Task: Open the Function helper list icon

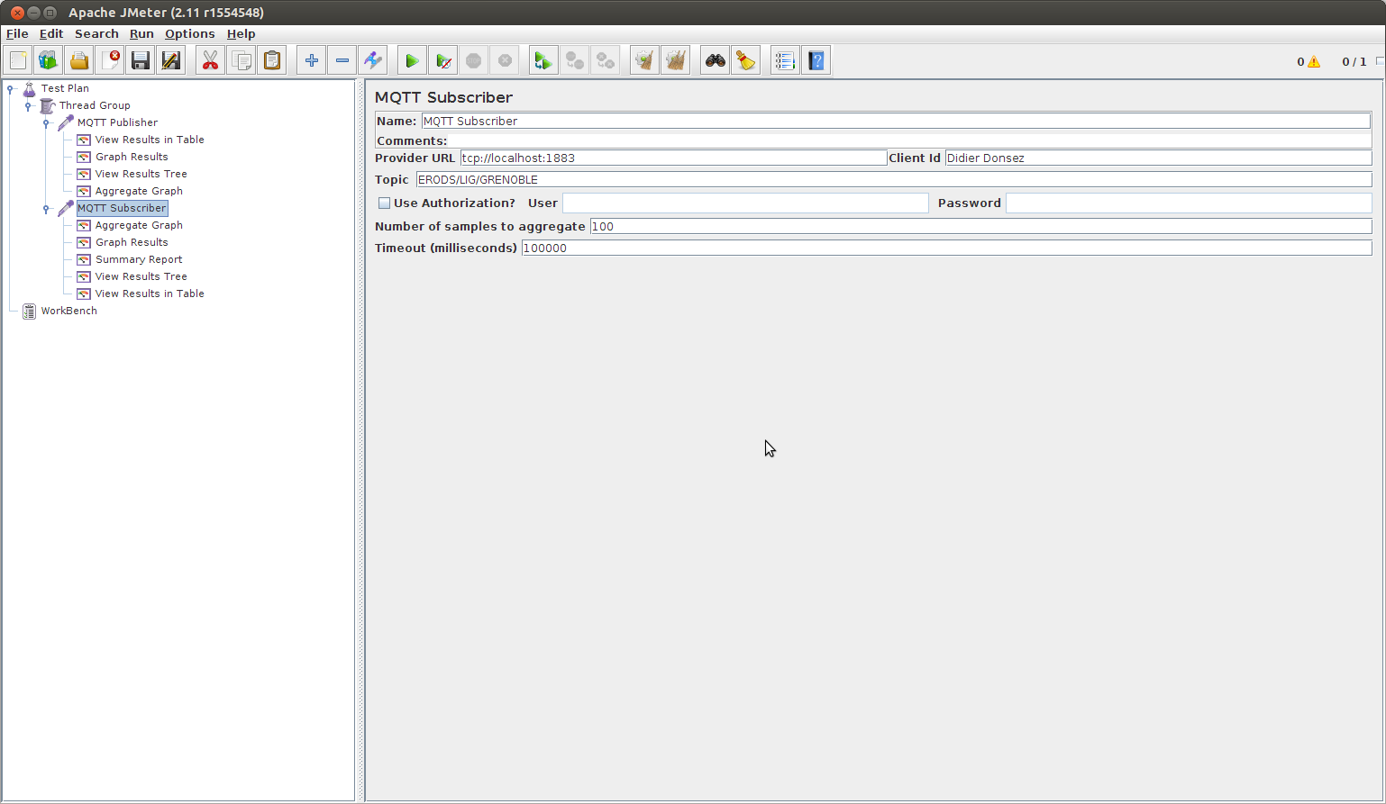Action: (785, 61)
